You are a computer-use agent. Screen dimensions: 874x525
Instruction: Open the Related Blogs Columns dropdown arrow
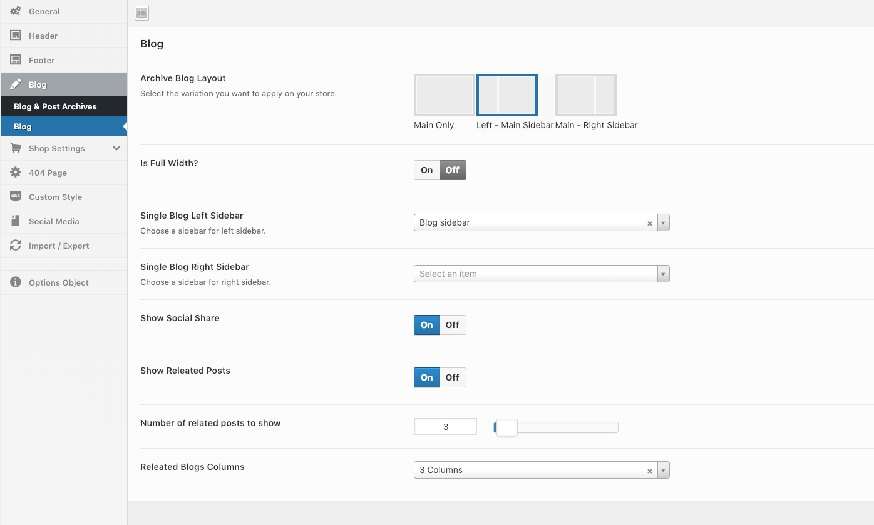[663, 470]
